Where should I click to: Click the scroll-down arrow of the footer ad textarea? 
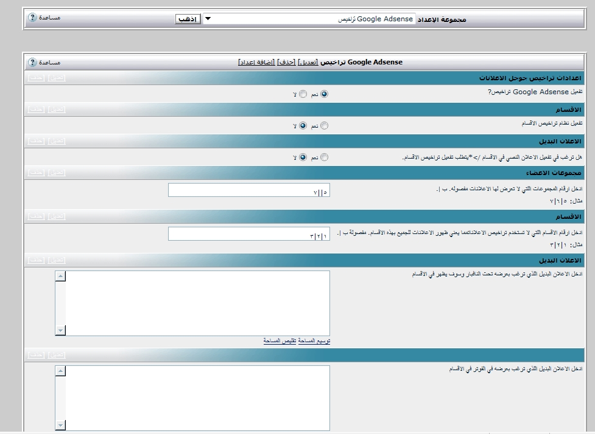point(60,424)
